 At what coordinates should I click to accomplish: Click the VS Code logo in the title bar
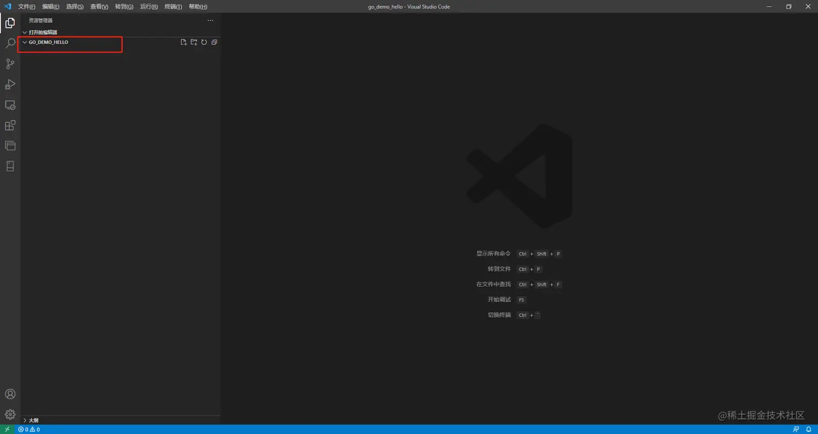pyautogui.click(x=8, y=6)
